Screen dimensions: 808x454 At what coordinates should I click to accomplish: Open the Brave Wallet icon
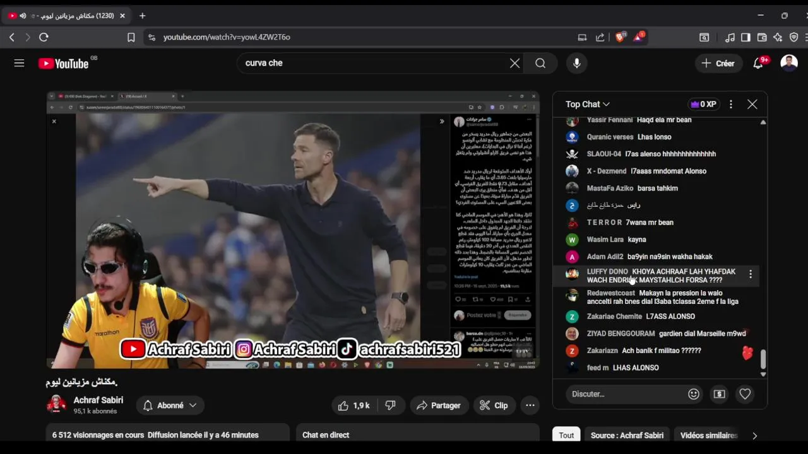762,37
